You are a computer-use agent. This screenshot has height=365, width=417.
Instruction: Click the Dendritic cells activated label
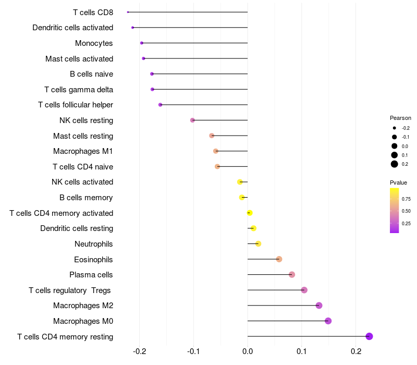[x=73, y=28]
